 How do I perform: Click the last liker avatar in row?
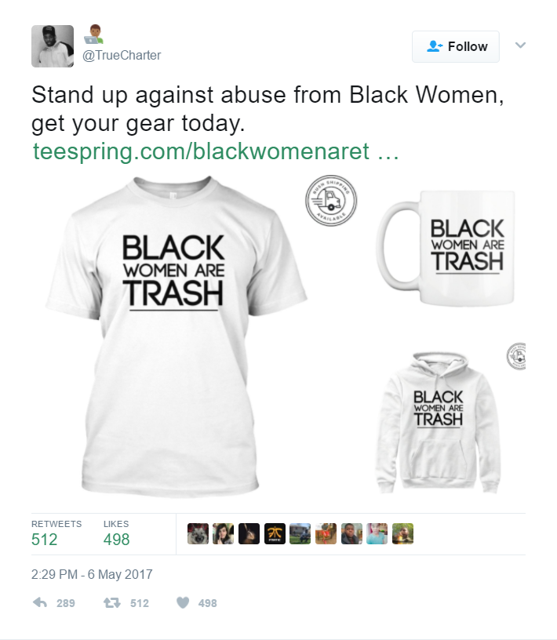point(402,534)
